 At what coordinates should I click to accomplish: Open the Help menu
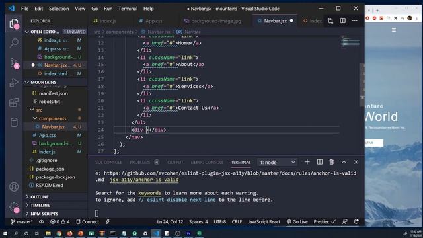(x=148, y=9)
